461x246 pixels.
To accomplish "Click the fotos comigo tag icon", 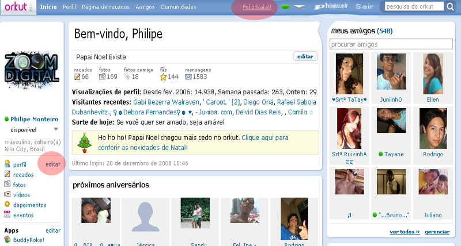I will click(127, 77).
